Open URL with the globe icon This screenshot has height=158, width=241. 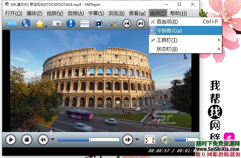click(26, 23)
